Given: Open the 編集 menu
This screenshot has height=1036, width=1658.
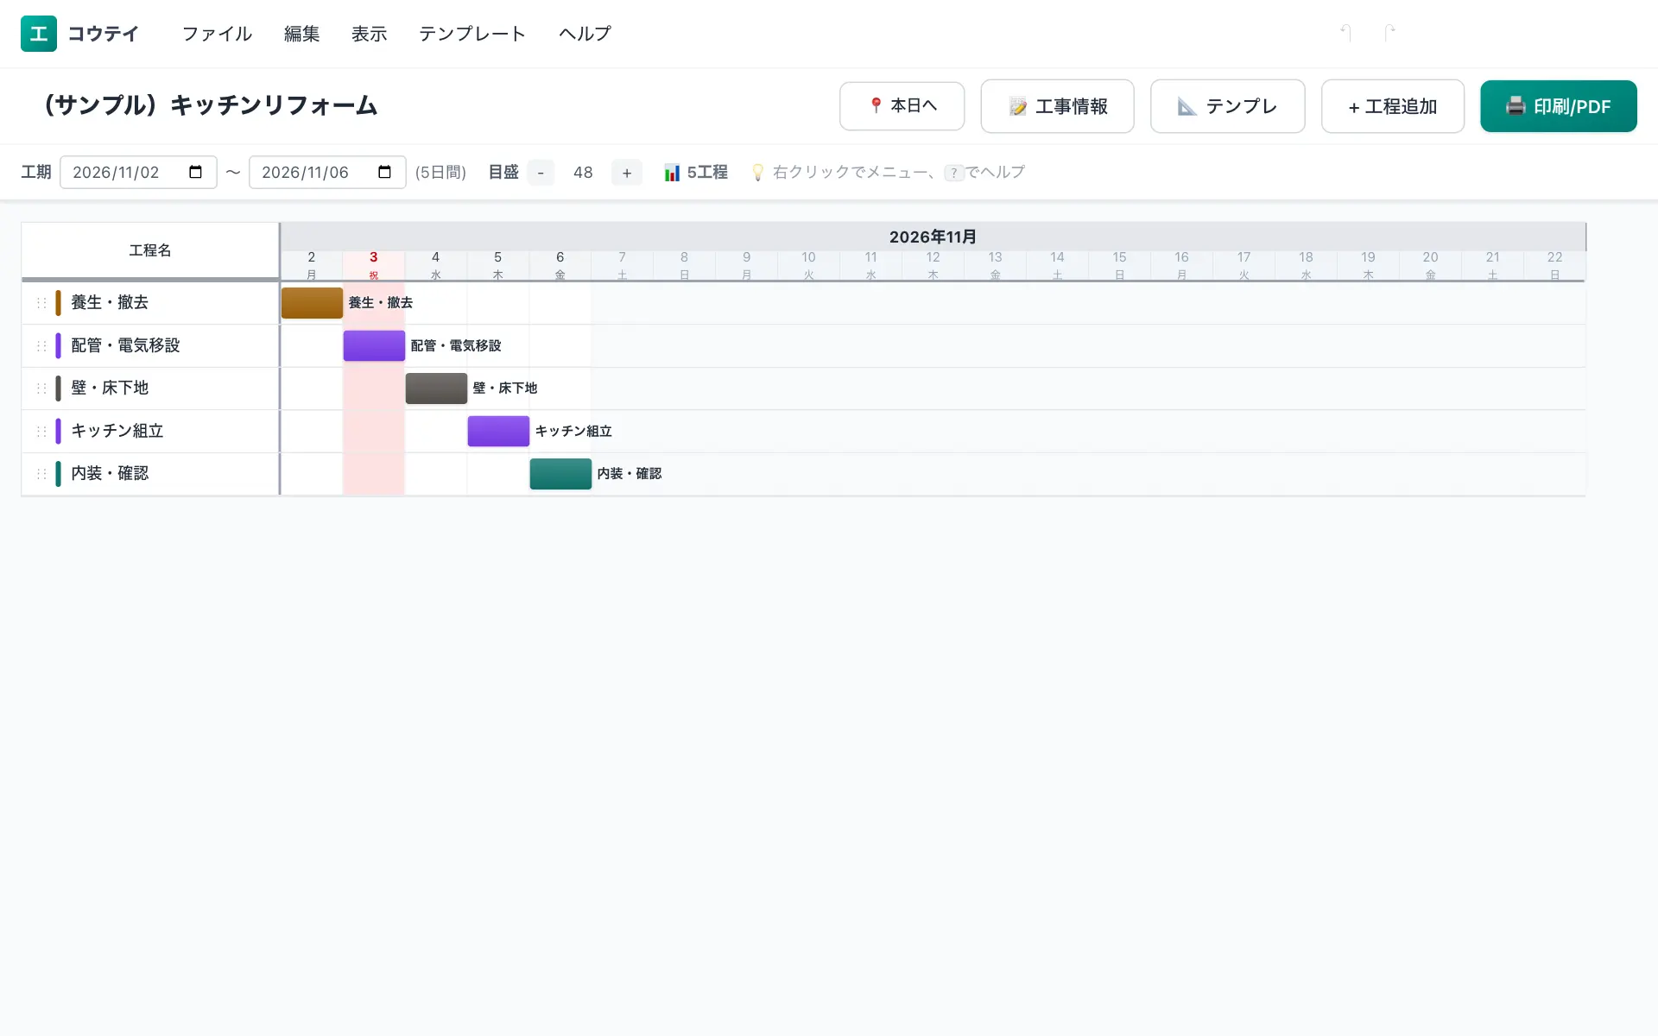Looking at the screenshot, I should (302, 34).
